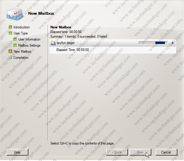This screenshot has height=161, width=184.
Task: Click the Elapsed Time row under tayfun deger
Action: 113,50
